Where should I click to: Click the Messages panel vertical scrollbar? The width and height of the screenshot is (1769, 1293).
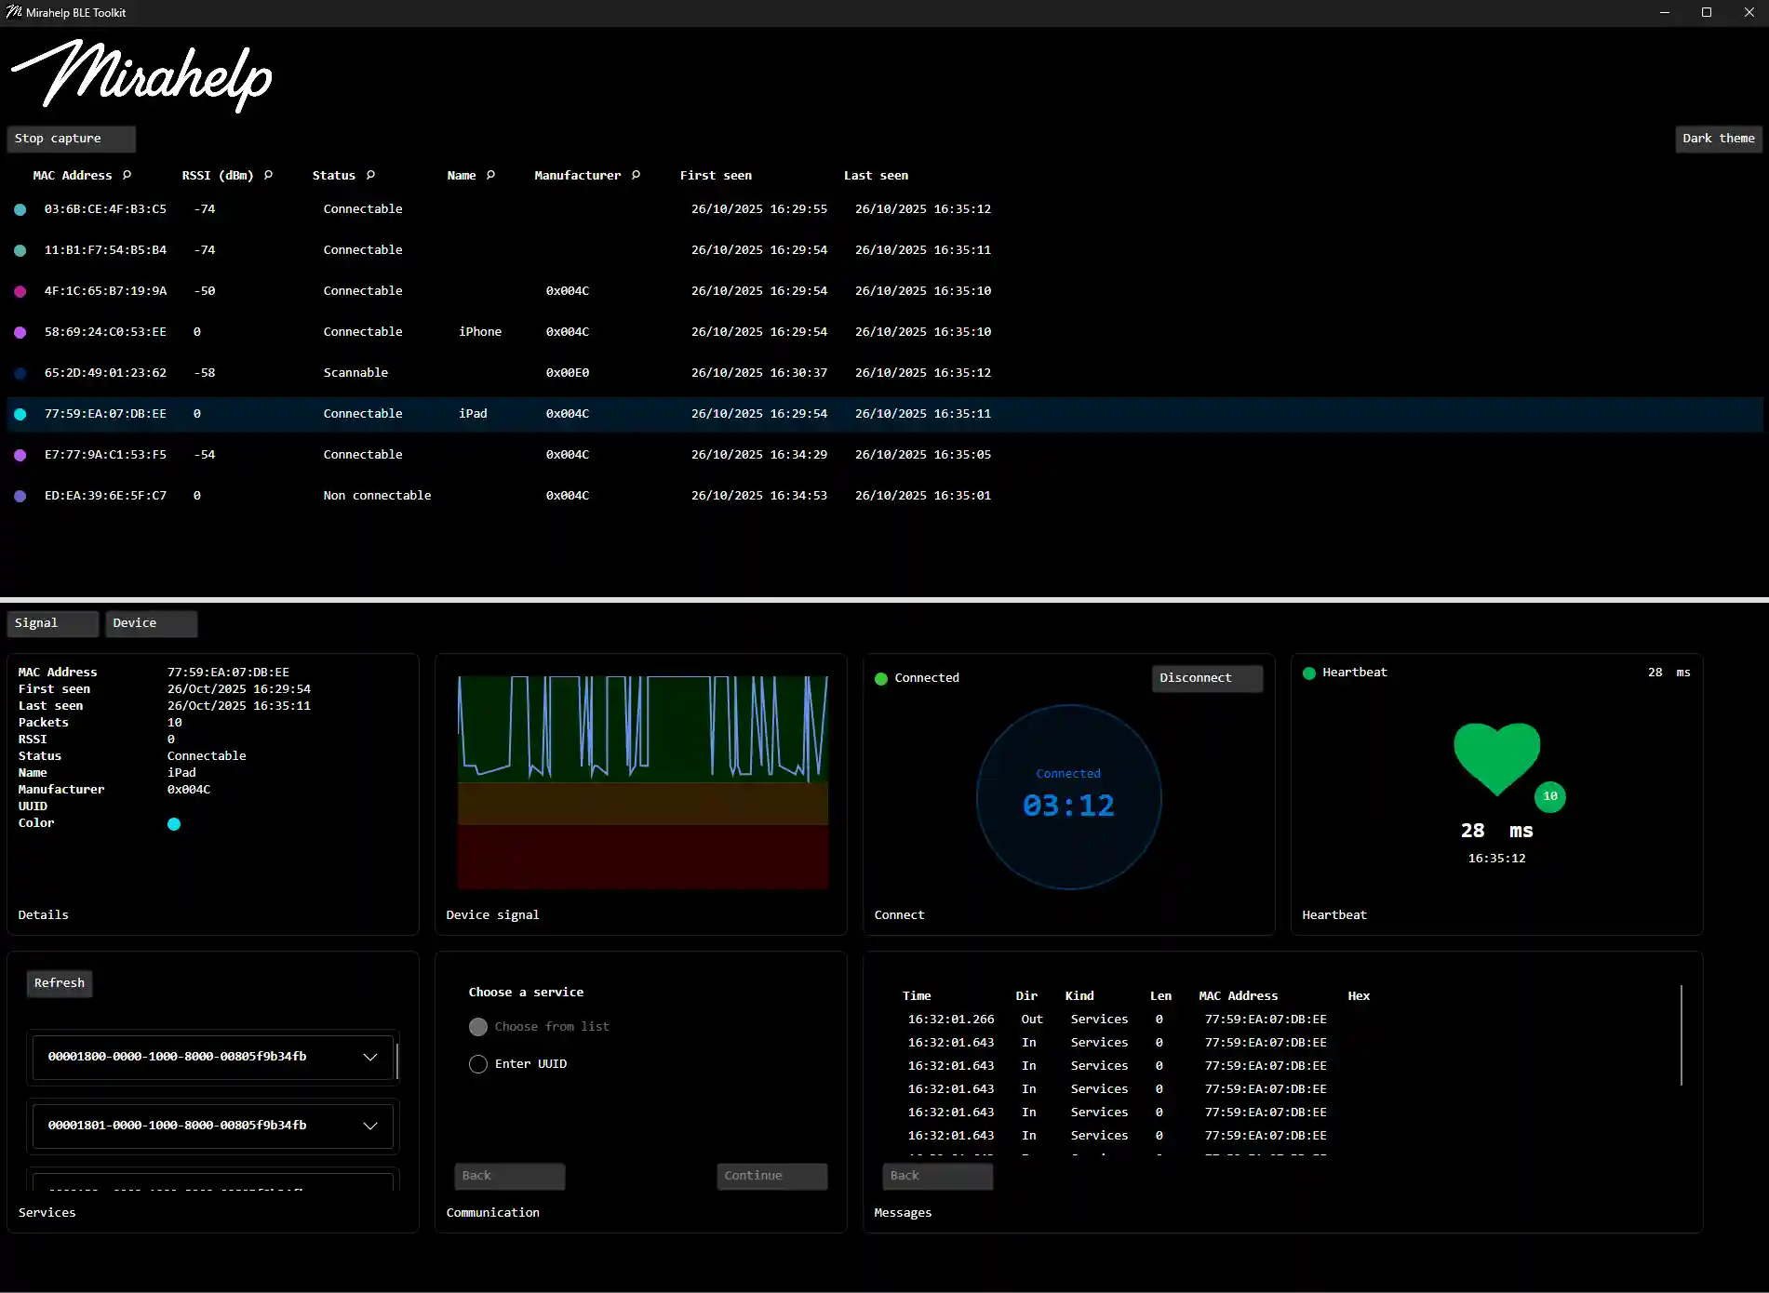tap(1682, 1035)
